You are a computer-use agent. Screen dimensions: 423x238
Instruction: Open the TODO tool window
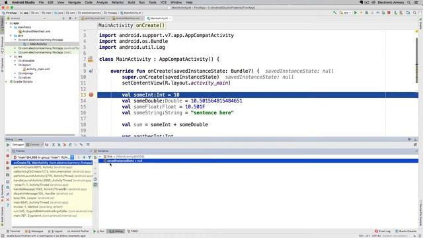(132, 231)
